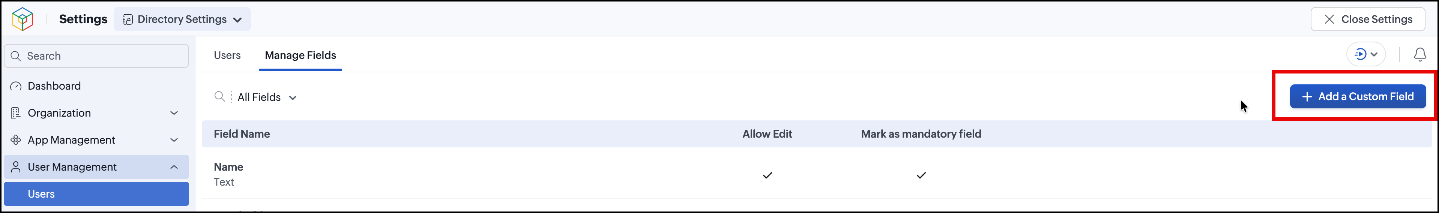Open the All Fields filter dropdown
Image resolution: width=1439 pixels, height=213 pixels.
coord(266,97)
